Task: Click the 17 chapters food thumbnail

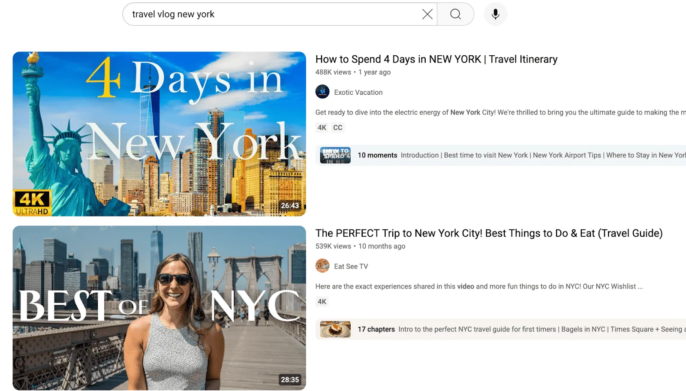Action: point(335,329)
